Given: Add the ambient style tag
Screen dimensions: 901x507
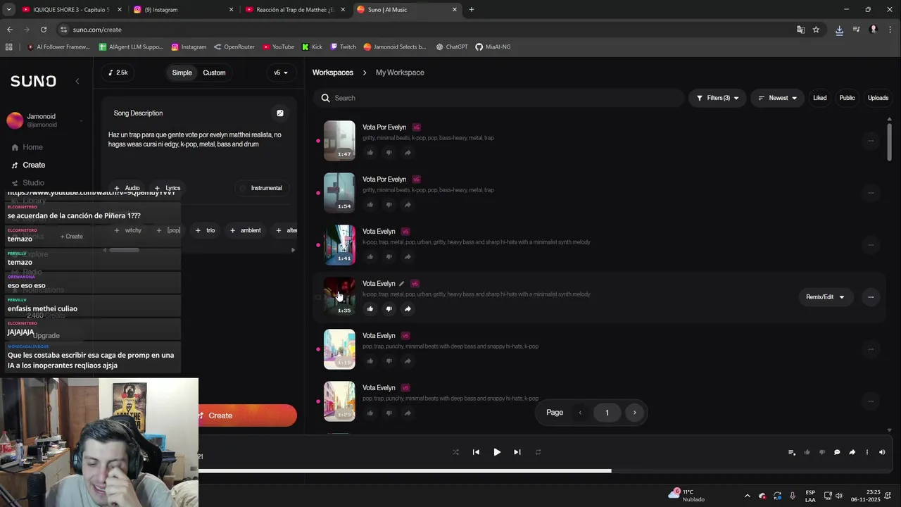Looking at the screenshot, I should [245, 230].
